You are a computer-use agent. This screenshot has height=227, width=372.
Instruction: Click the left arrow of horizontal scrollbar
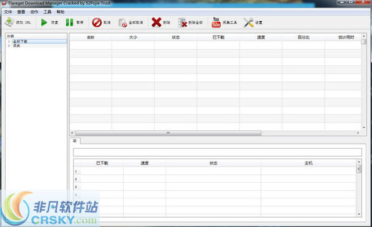[72, 133]
